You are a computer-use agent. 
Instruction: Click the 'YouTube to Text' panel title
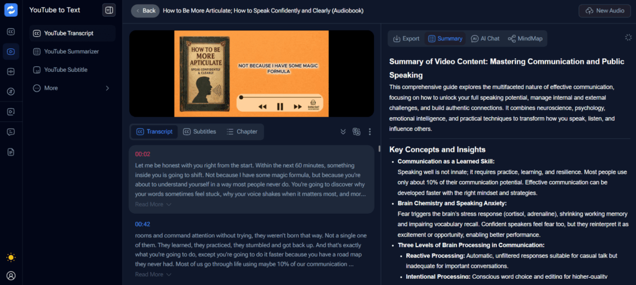55,10
